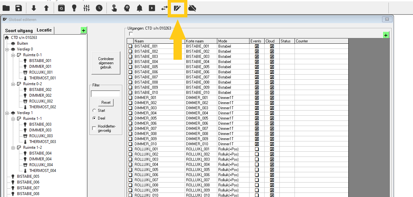The height and width of the screenshot is (197, 413).
Task: Click the up arrow upload toolbar icon
Action: (46, 8)
